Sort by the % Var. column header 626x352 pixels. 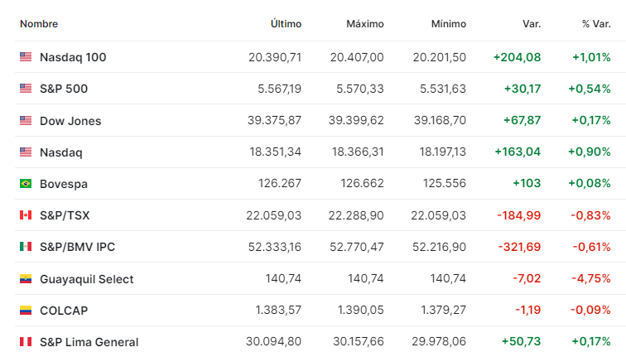(596, 24)
